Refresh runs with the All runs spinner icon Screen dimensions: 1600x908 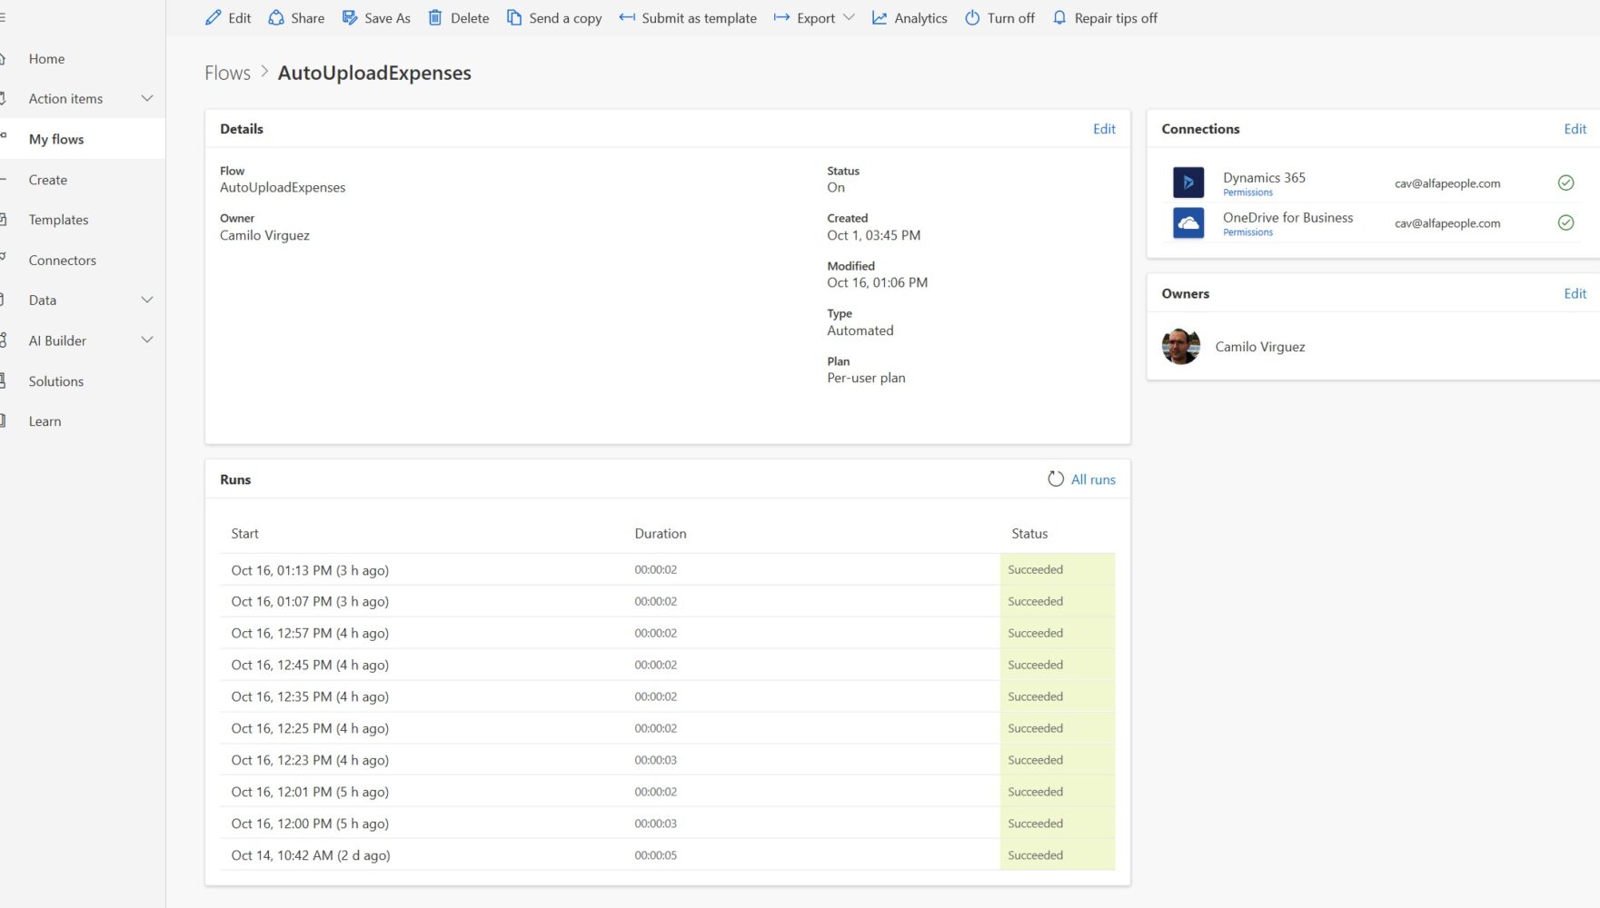tap(1055, 479)
